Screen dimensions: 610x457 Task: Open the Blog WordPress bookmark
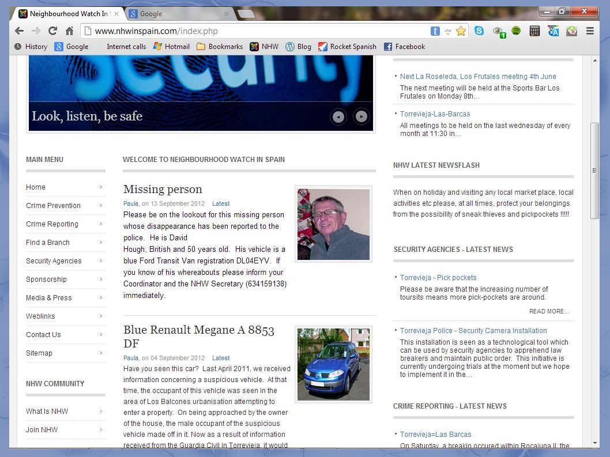[299, 47]
